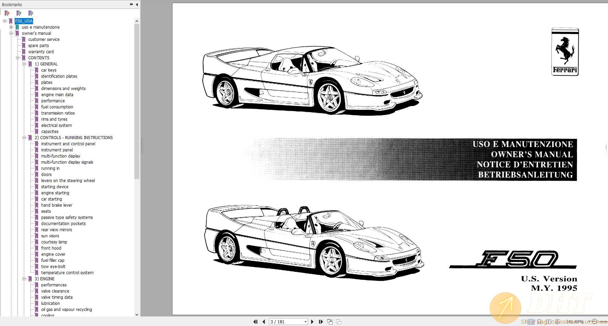Collapse the Bookmarks panel with left triangle
This screenshot has height=326, width=608.
point(137,4)
